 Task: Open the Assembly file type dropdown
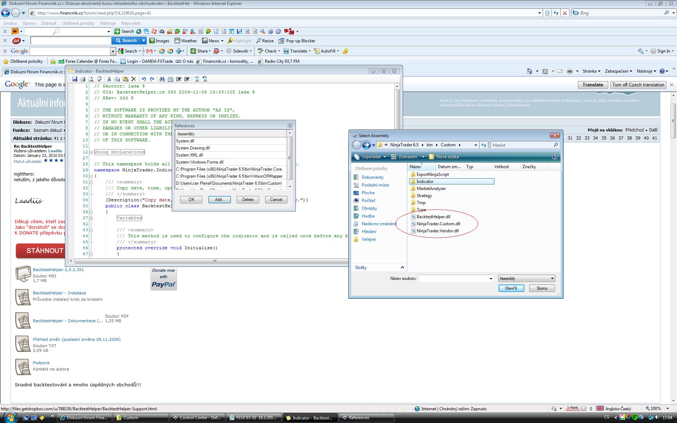[x=526, y=278]
